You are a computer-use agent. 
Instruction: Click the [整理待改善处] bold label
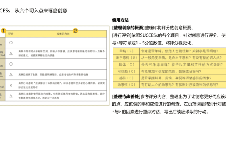point(126,97)
